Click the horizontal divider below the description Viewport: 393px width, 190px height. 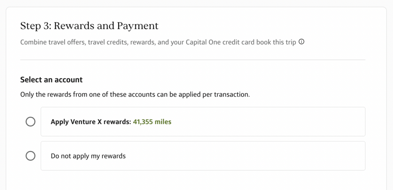pos(193,60)
